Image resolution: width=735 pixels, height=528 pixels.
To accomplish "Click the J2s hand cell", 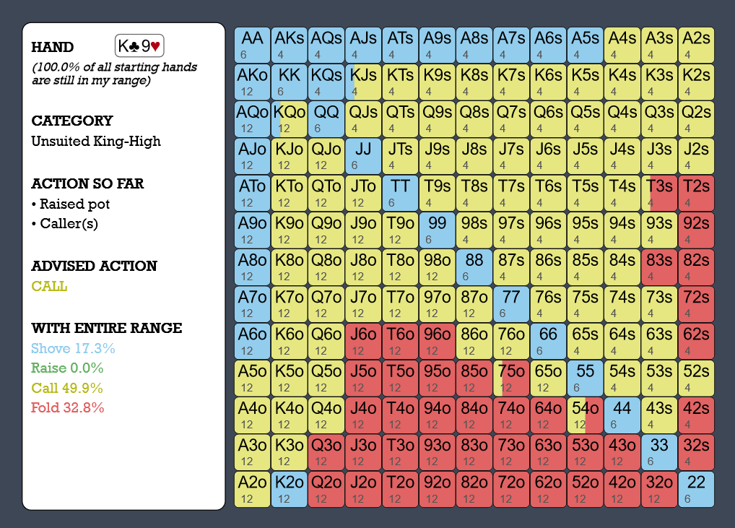I will tap(697, 156).
